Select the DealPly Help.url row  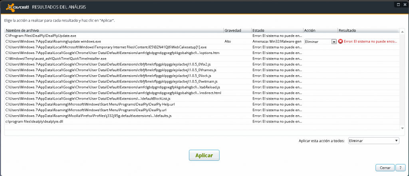202,104
